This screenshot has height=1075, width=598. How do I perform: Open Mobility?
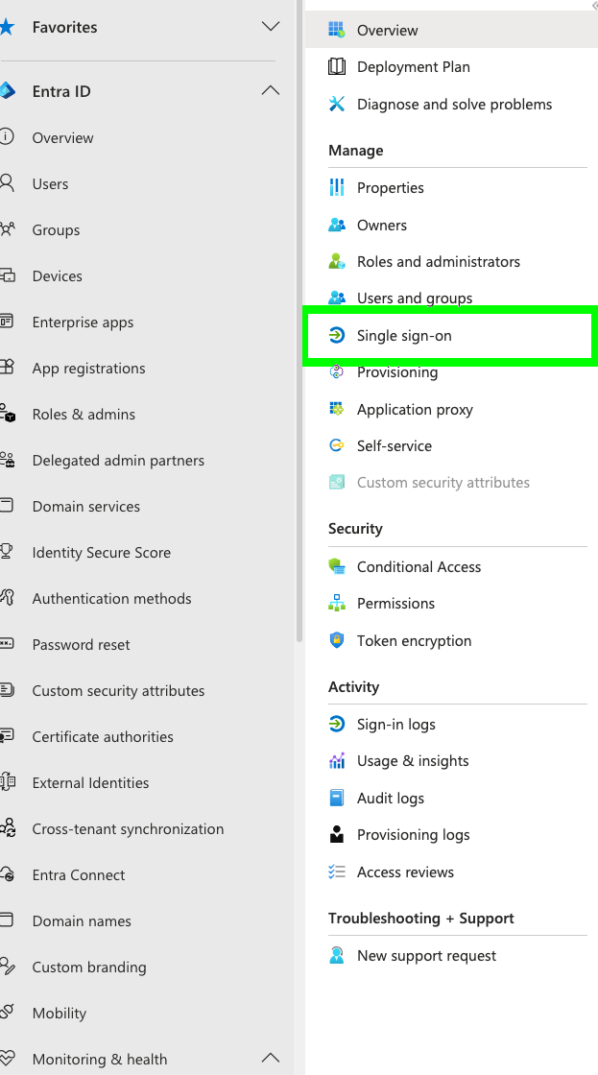click(59, 1013)
